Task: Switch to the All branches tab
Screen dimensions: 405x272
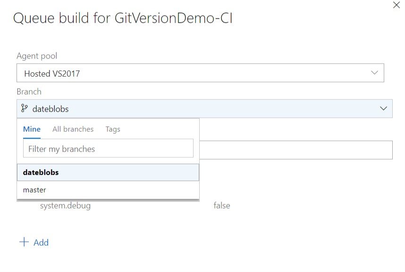Action: (73, 129)
